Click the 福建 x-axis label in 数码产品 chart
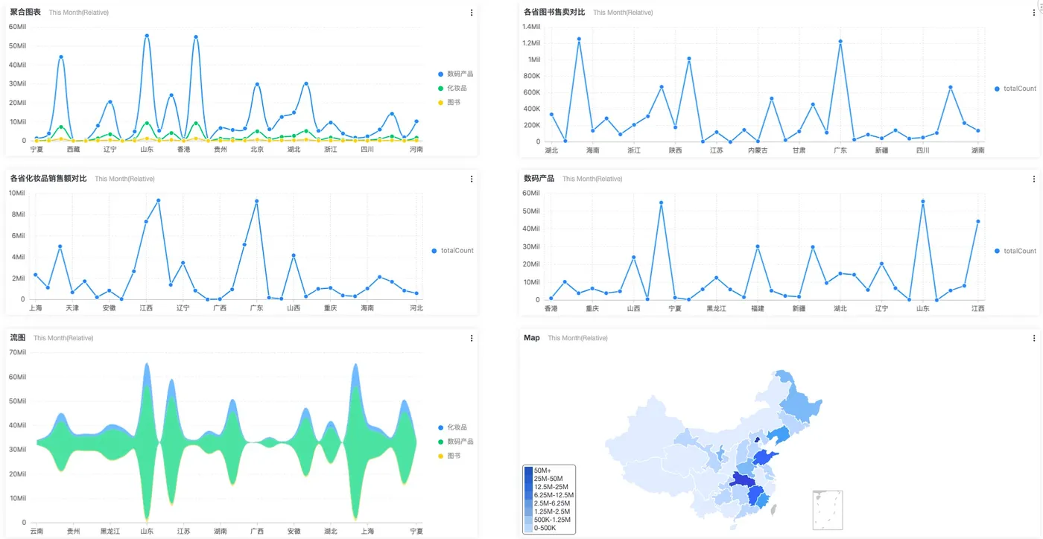The height and width of the screenshot is (539, 1043). coord(758,308)
